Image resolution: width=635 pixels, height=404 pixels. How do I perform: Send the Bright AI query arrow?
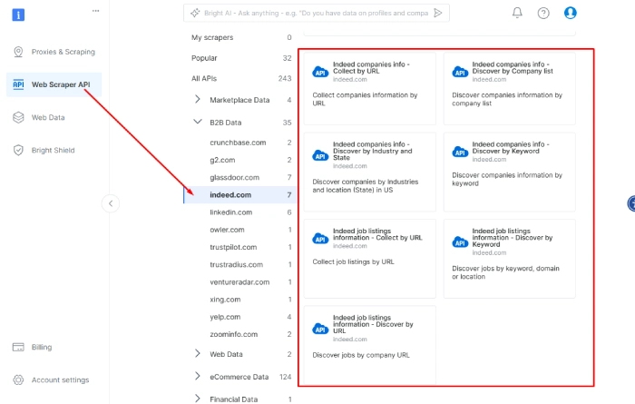[x=438, y=13]
